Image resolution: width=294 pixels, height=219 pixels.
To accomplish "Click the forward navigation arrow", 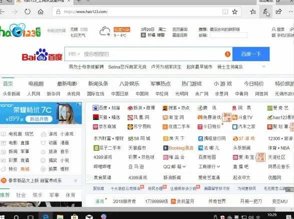I will pyautogui.click(x=14, y=12).
